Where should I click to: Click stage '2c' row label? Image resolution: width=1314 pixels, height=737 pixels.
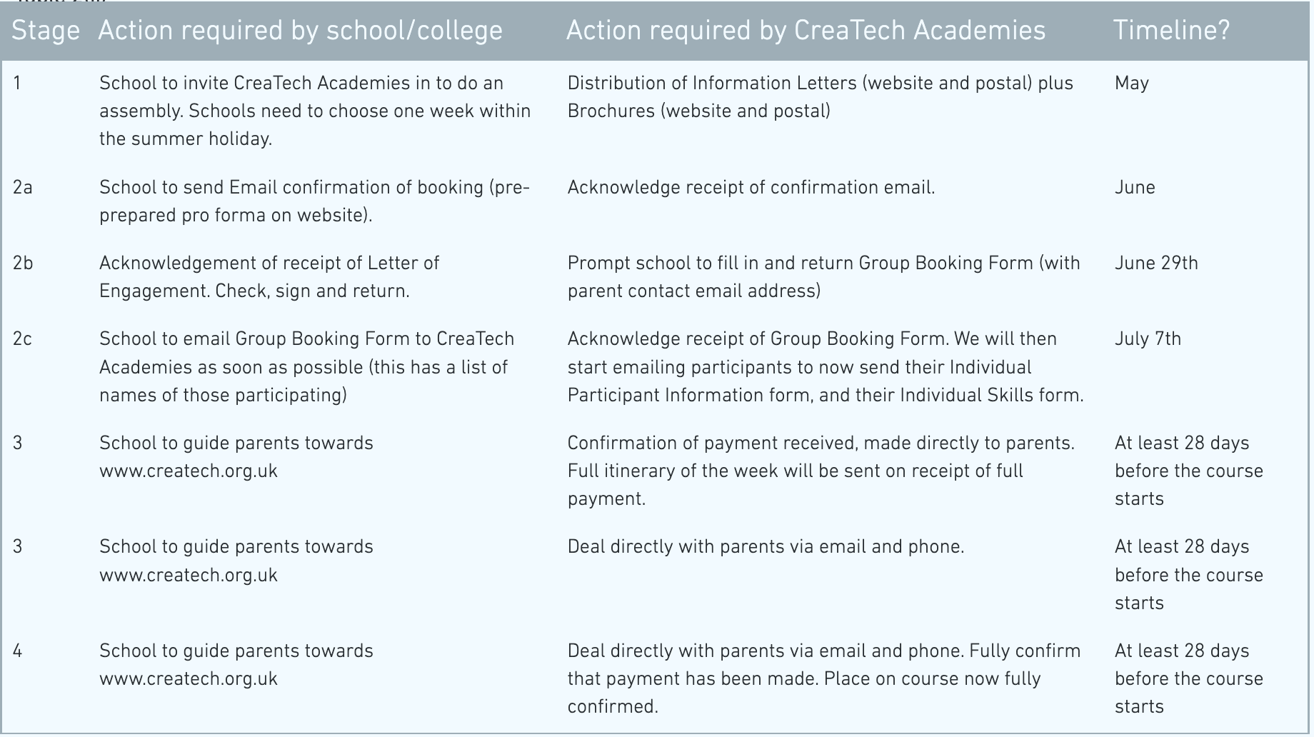coord(22,339)
